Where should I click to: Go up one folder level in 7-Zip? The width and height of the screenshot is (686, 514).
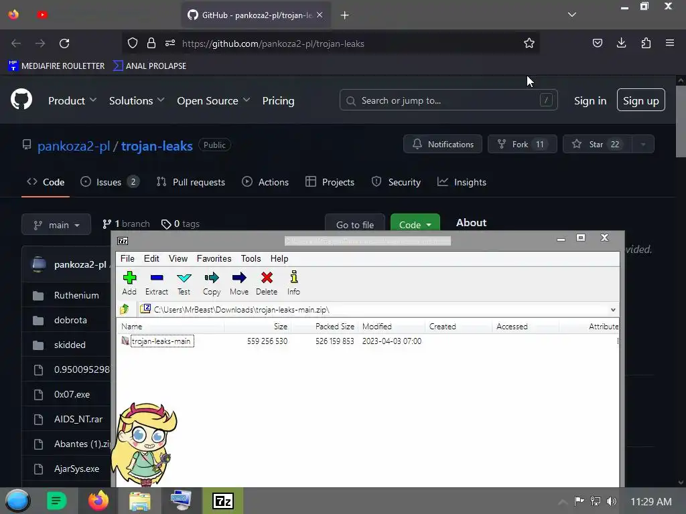pyautogui.click(x=125, y=309)
